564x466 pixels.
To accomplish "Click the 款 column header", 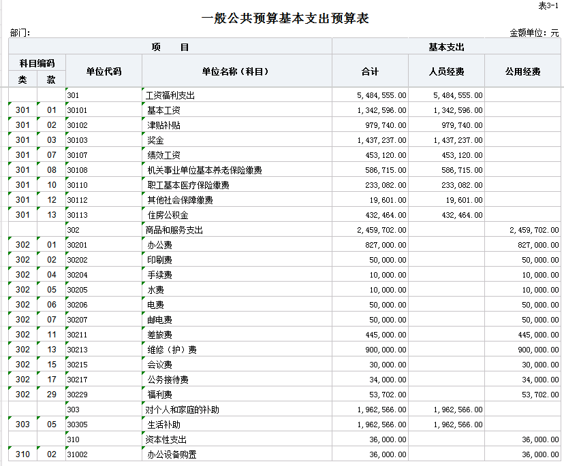I will point(51,79).
